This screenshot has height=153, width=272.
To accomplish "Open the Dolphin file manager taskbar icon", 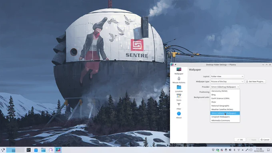I will (43, 150).
